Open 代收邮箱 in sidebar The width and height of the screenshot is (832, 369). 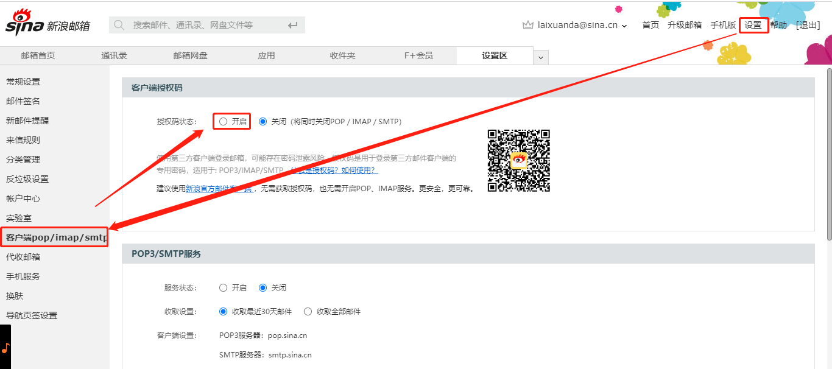23,257
